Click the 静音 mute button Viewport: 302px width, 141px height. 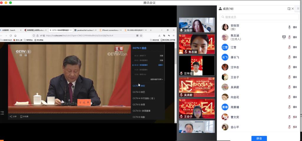(x=259, y=138)
